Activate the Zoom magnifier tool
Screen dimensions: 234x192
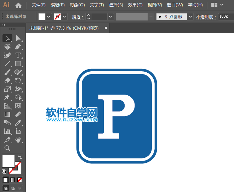7,149
